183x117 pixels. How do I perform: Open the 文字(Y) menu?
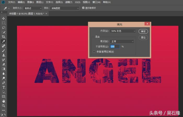pos(49,2)
